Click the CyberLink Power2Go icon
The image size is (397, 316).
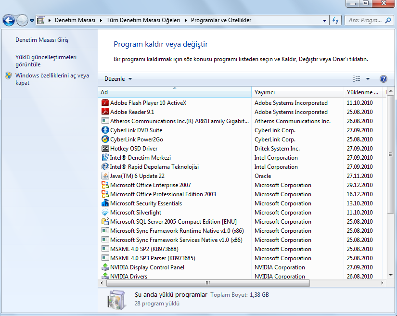(105, 139)
